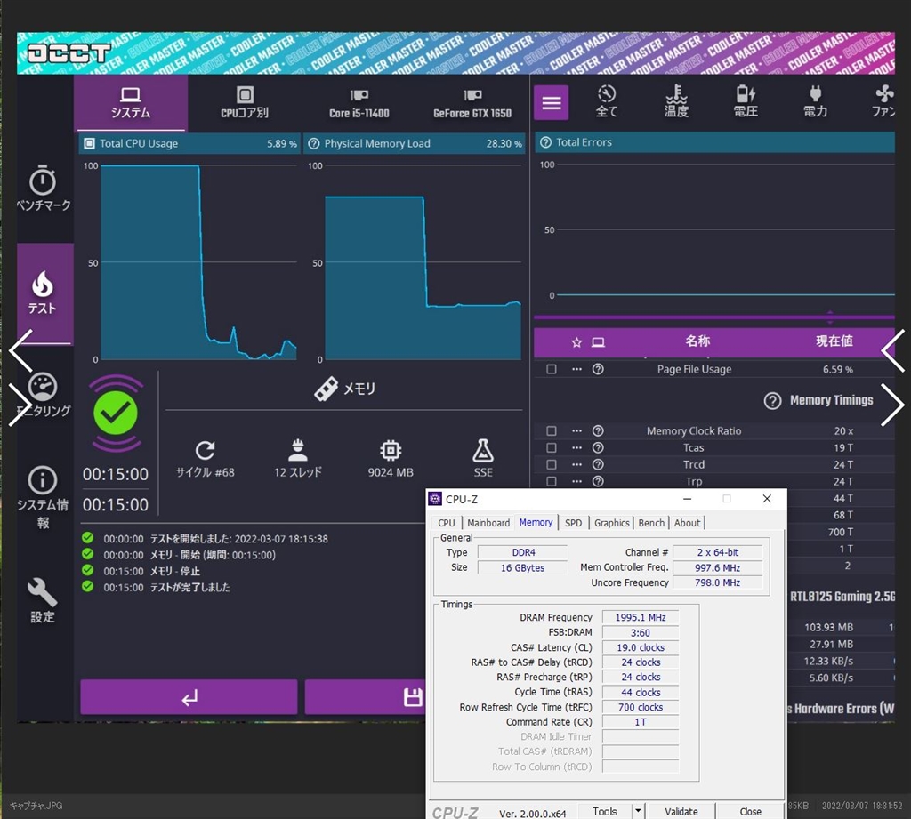Open 設定 wrench settings
911x819 pixels.
coord(43,600)
